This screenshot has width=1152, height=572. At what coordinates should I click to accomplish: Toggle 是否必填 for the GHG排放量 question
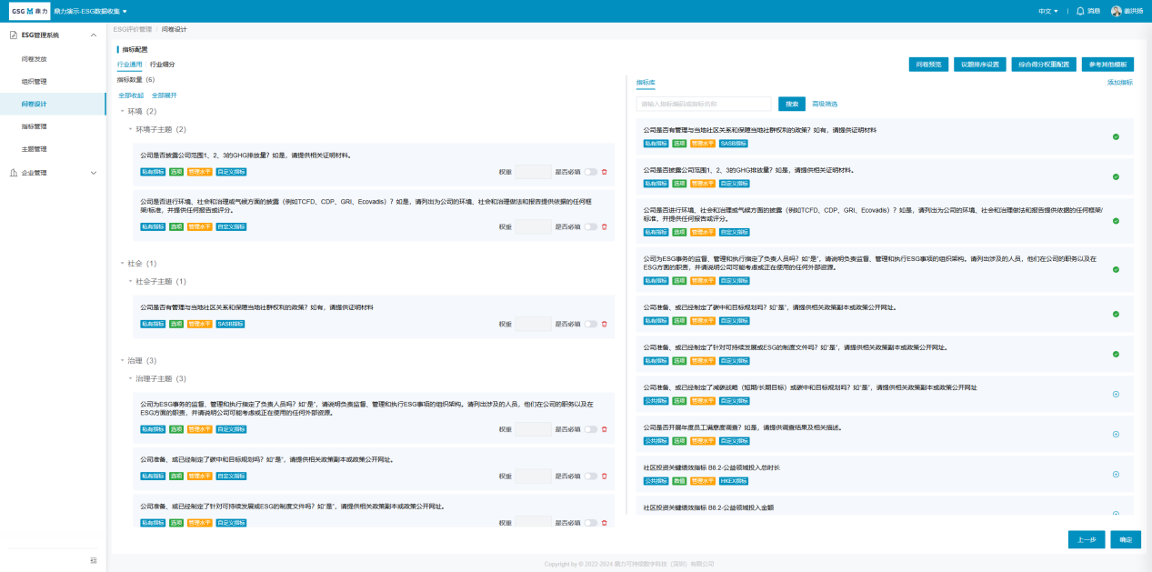tap(590, 172)
